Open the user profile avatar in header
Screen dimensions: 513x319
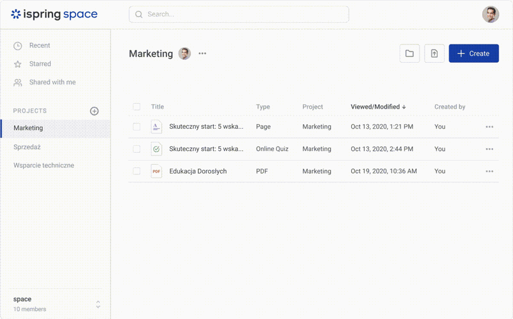(x=490, y=14)
